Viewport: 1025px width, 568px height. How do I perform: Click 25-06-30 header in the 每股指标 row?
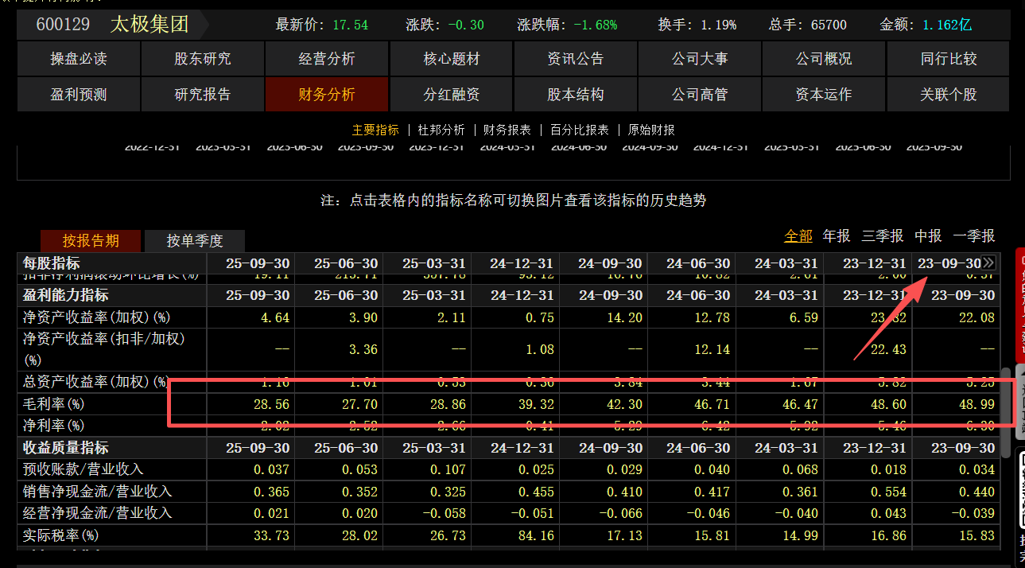tap(346, 263)
